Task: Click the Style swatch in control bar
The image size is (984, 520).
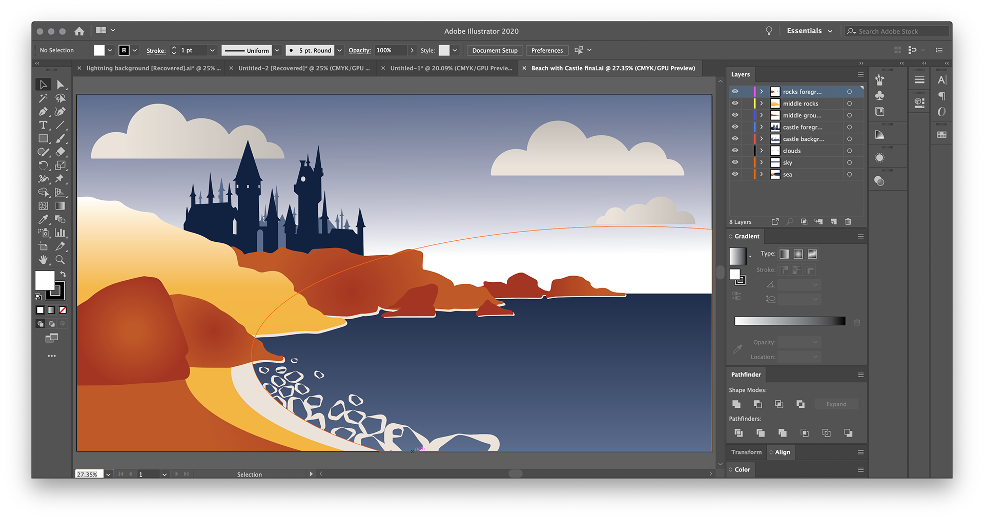Action: 444,50
